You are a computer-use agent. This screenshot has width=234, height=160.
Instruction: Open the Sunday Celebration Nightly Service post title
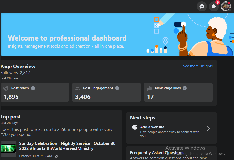(x=68, y=146)
